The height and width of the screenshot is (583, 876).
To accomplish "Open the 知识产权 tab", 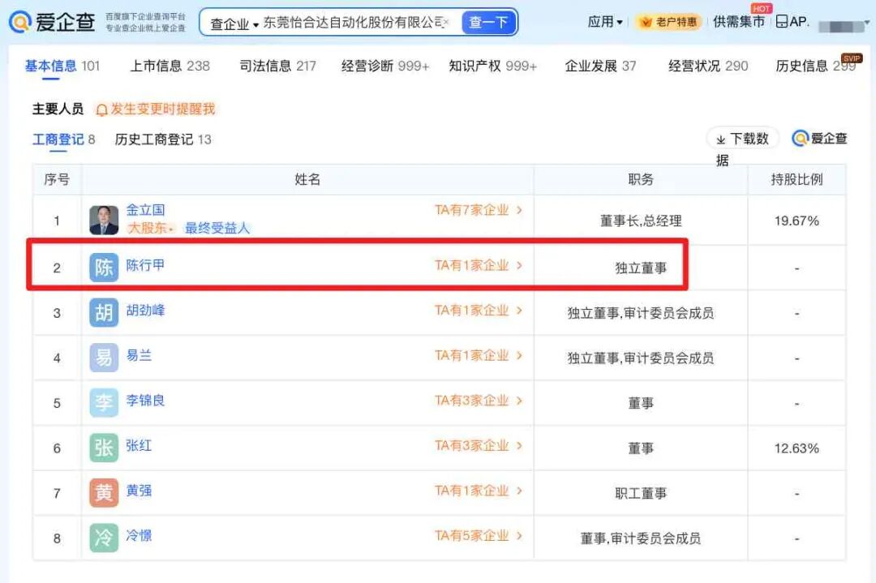I will click(x=492, y=66).
